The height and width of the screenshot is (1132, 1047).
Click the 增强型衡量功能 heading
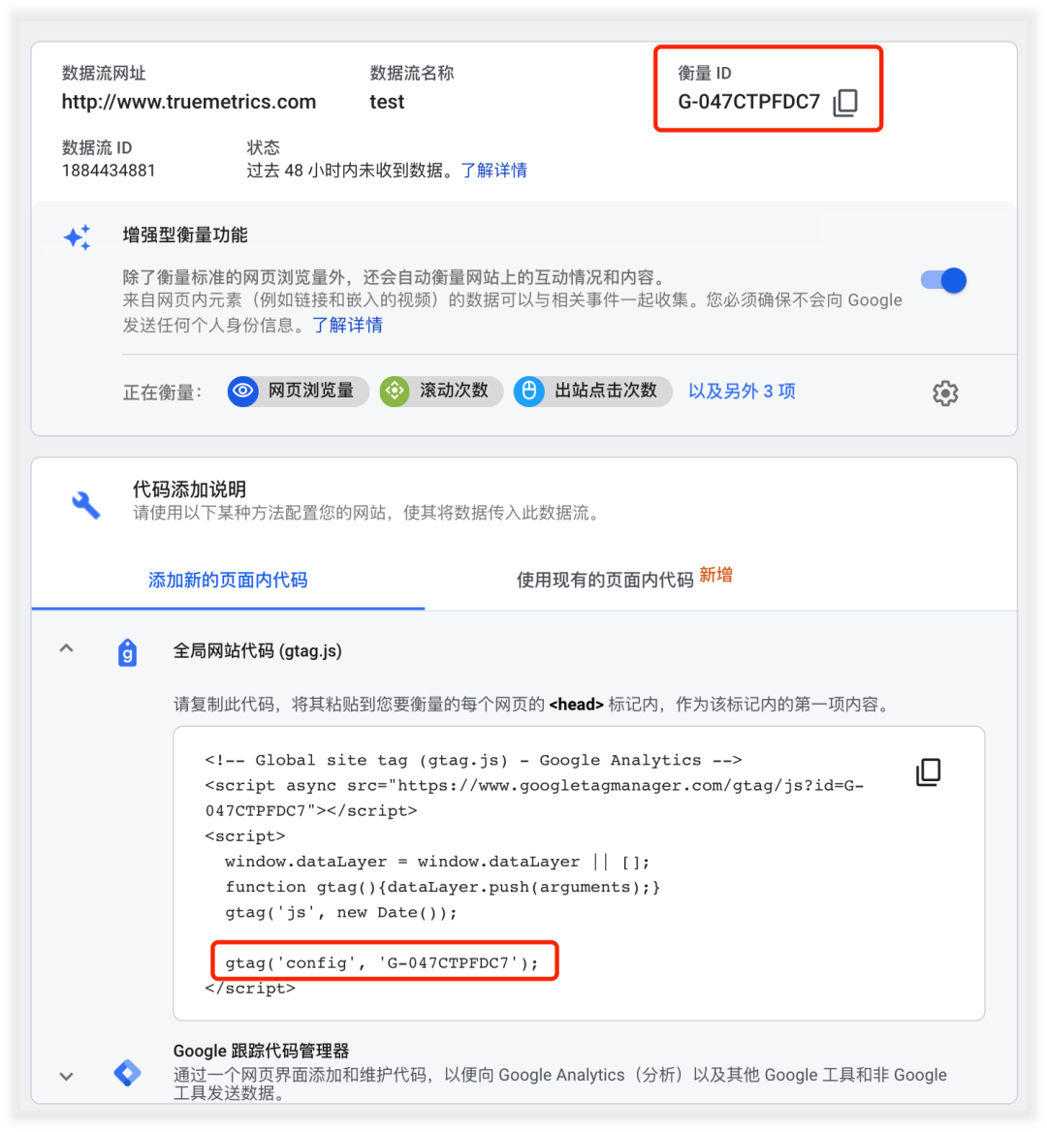point(185,235)
